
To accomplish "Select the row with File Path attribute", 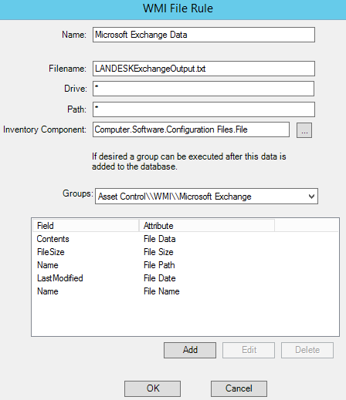I will 185,265.
